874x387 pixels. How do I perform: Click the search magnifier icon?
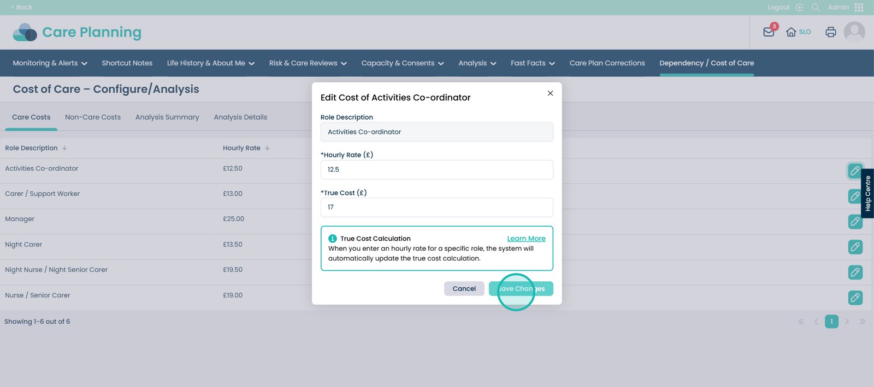(x=815, y=7)
